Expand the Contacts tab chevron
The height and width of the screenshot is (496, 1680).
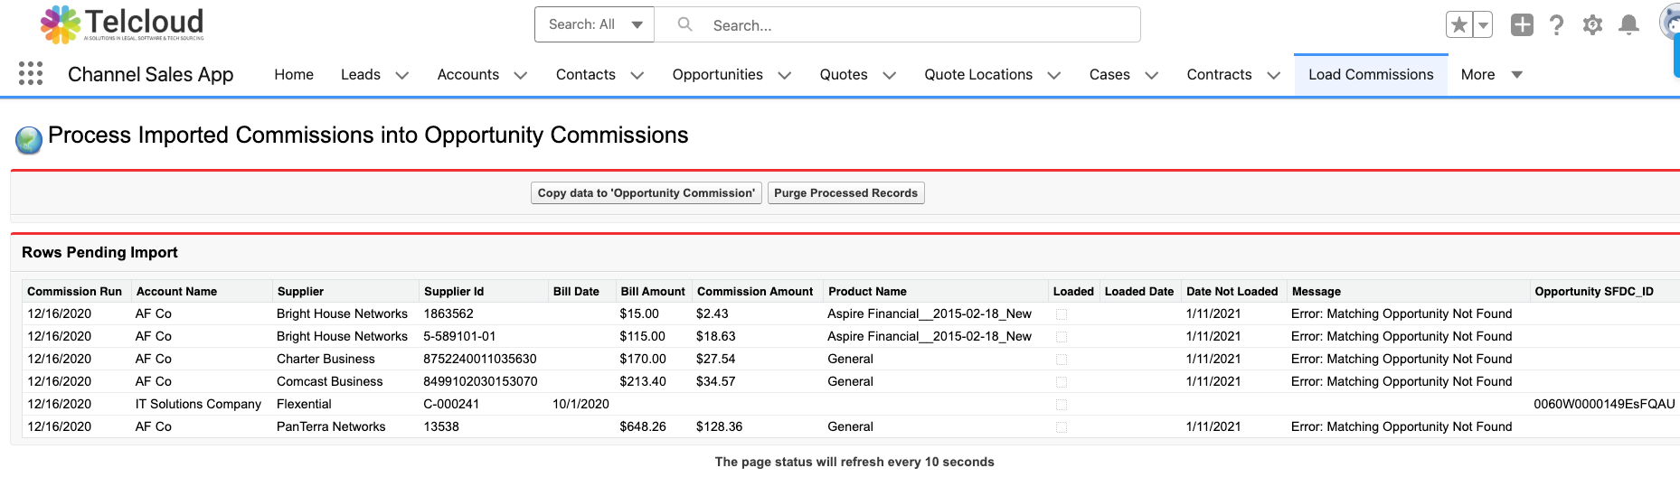(637, 75)
